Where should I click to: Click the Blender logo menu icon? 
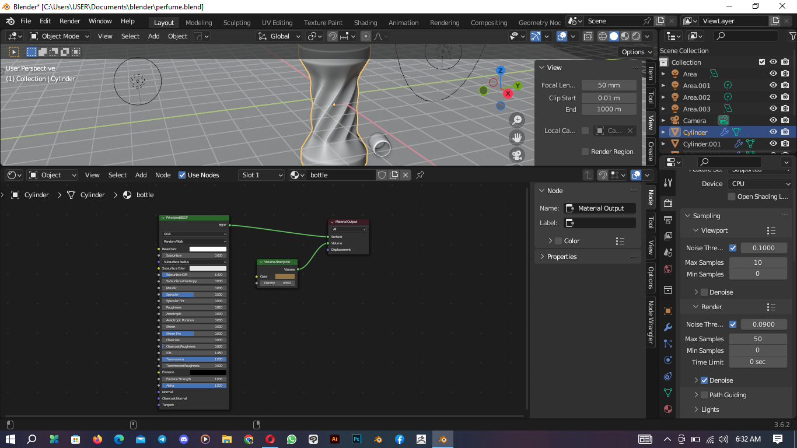(10, 21)
